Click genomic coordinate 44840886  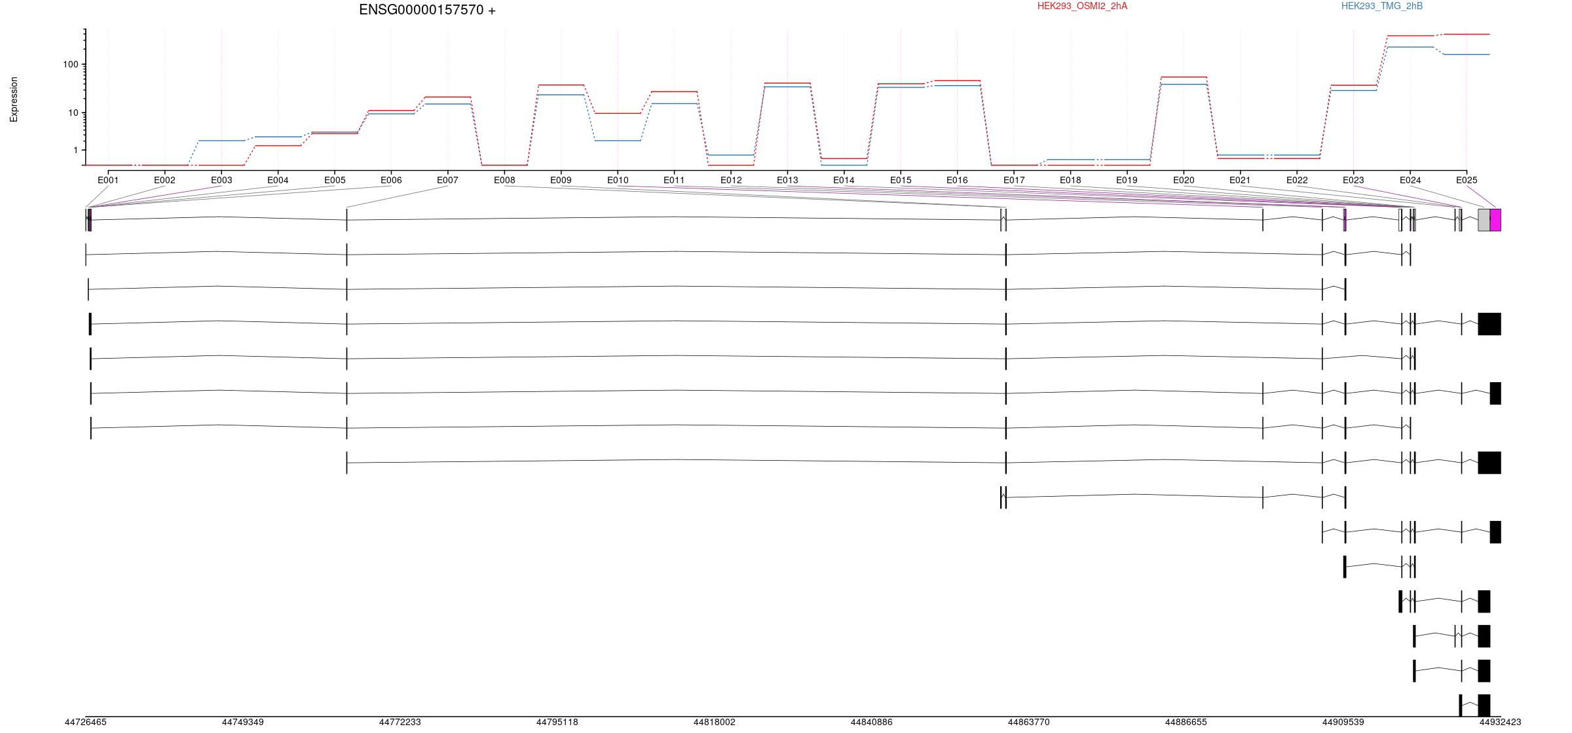pos(871,723)
